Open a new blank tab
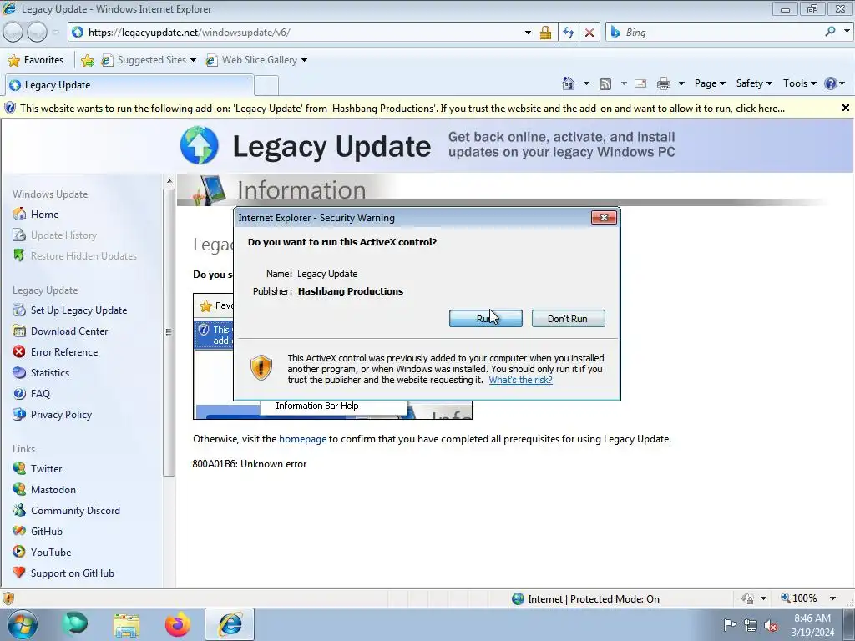 click(266, 86)
